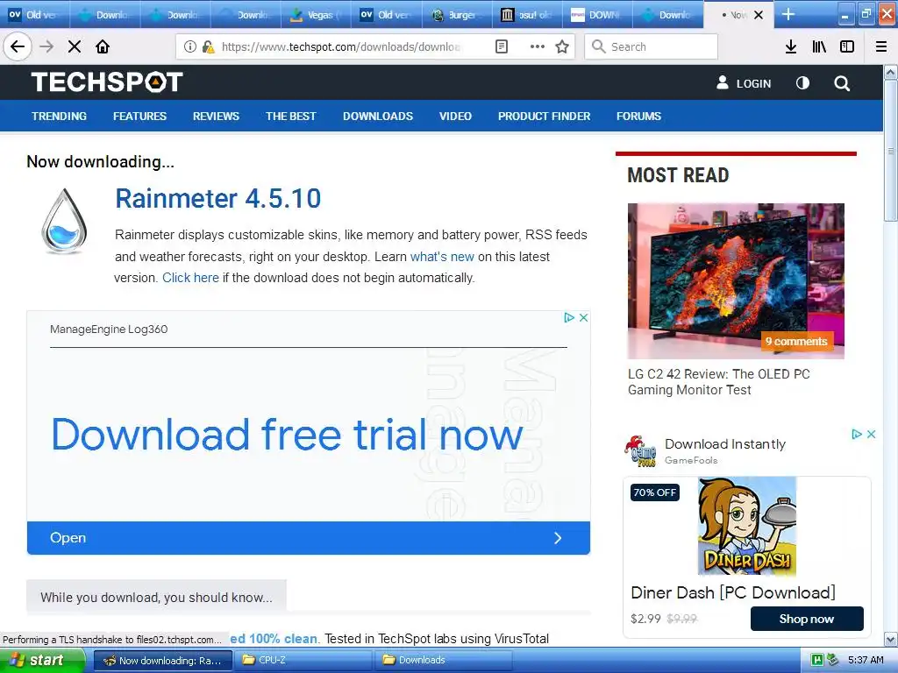Open a new tab with the plus button
898x673 pixels.
pyautogui.click(x=788, y=14)
